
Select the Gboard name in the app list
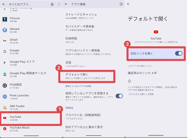(x=15, y=29)
